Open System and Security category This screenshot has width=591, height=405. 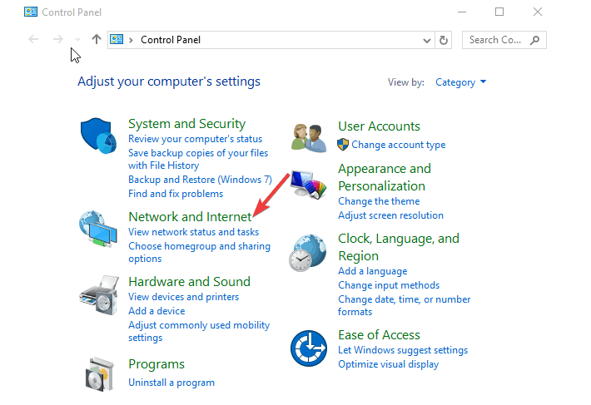click(187, 124)
